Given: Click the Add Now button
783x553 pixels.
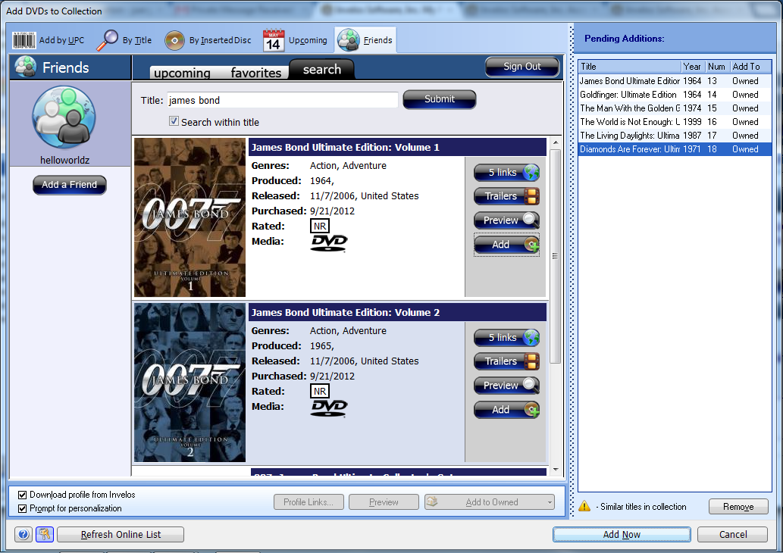Looking at the screenshot, I should point(622,535).
